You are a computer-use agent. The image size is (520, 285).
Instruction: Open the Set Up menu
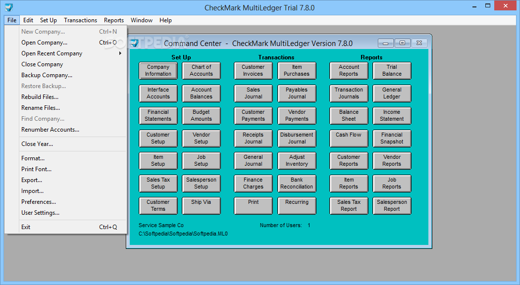pyautogui.click(x=49, y=20)
